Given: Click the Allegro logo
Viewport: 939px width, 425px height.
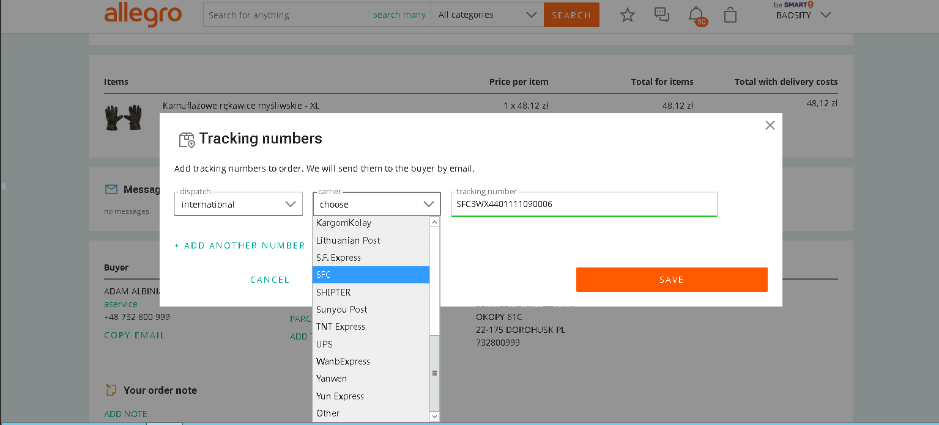Looking at the screenshot, I should pyautogui.click(x=143, y=15).
